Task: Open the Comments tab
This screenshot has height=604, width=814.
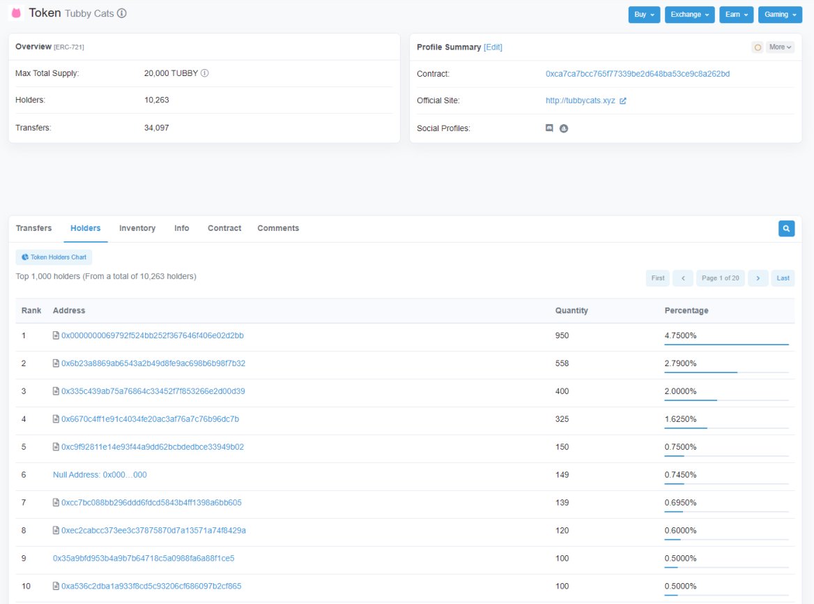Action: click(x=278, y=228)
